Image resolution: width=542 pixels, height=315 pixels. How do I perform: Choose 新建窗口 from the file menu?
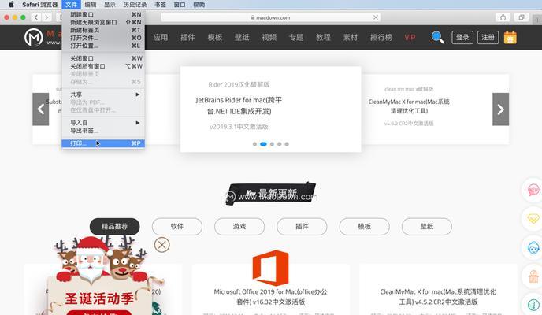103,14
